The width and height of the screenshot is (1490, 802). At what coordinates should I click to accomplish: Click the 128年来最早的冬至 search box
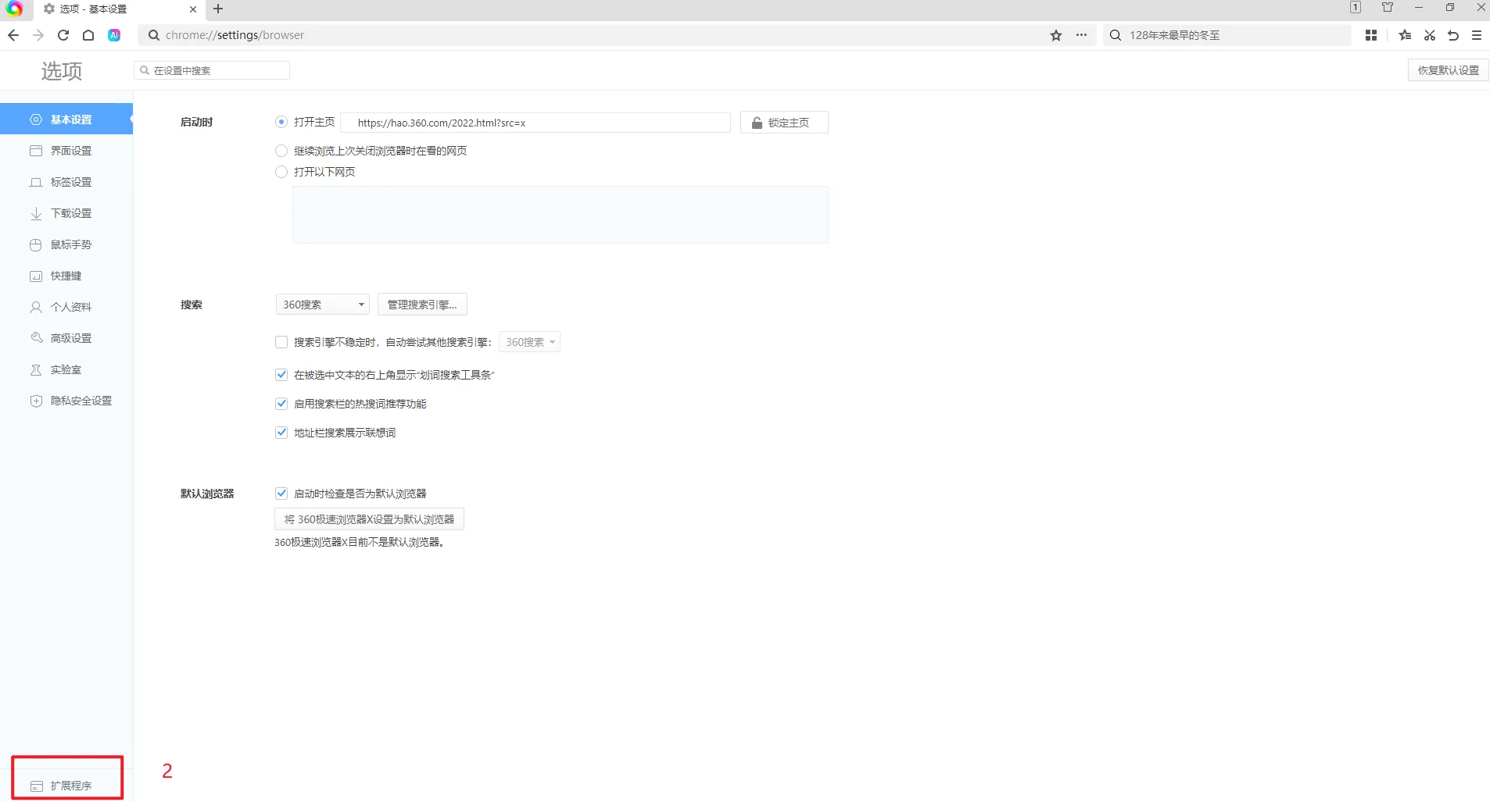tap(1227, 35)
